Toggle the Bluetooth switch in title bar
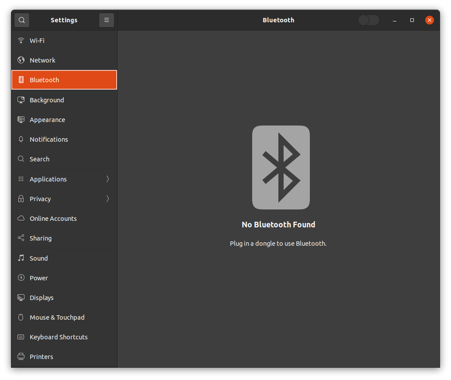The width and height of the screenshot is (451, 380). click(368, 20)
